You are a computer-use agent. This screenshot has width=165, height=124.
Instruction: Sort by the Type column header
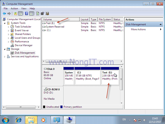pyautogui.click(x=94, y=19)
